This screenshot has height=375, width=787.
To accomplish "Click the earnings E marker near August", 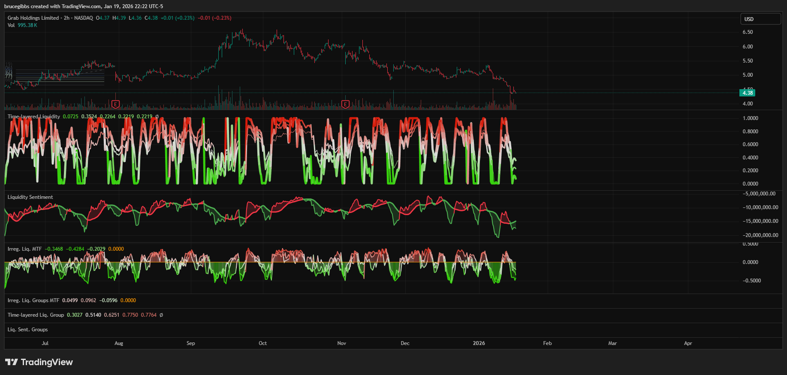I will click(115, 104).
